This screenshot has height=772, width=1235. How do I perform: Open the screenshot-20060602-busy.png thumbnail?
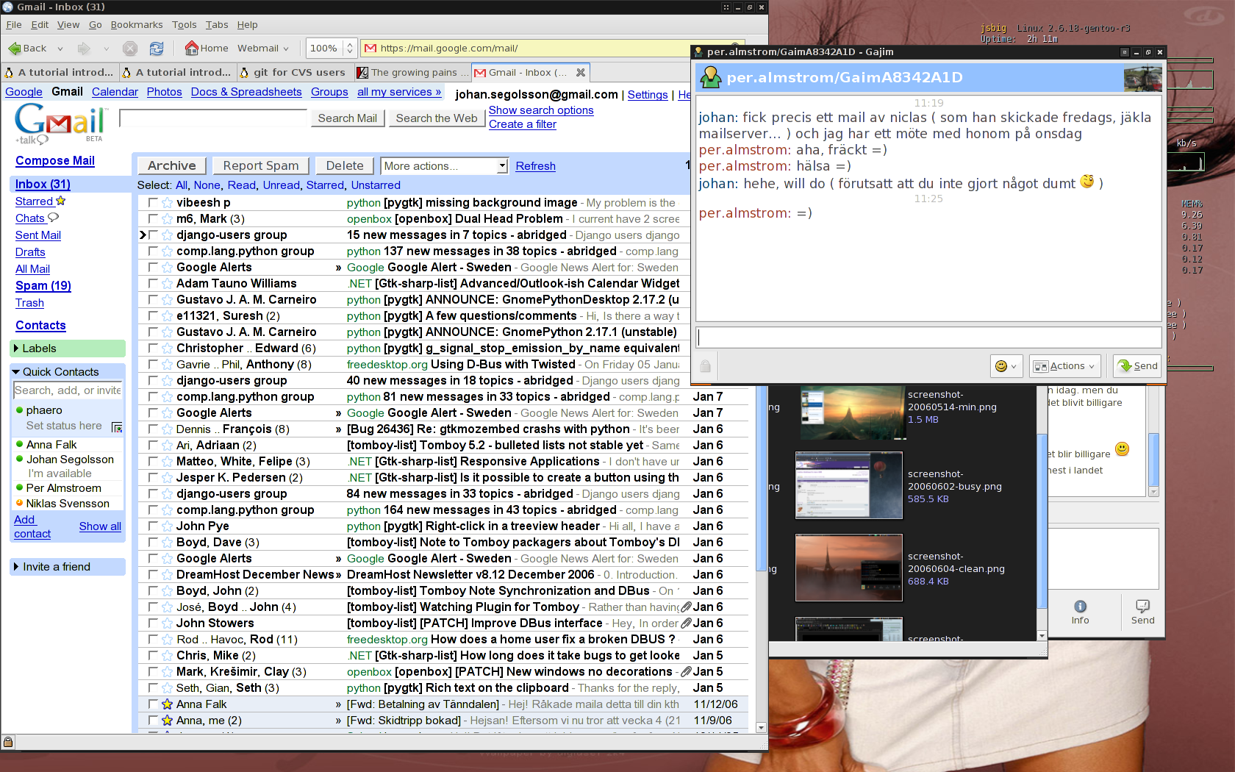849,486
